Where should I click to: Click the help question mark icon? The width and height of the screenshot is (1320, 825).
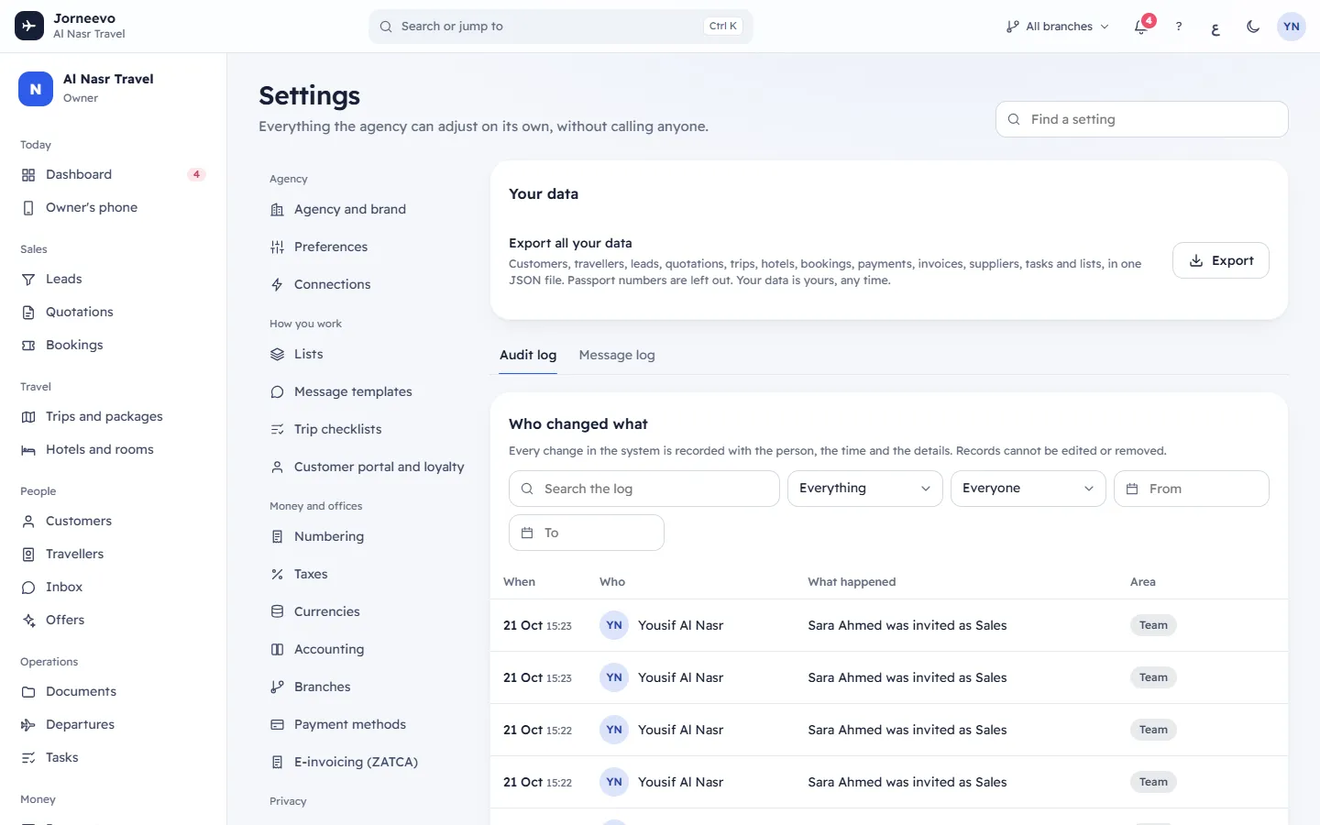1179,27
